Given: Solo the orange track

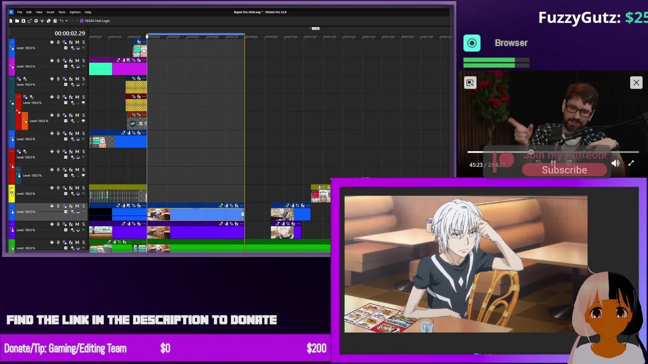Looking at the screenshot, I should (84, 115).
